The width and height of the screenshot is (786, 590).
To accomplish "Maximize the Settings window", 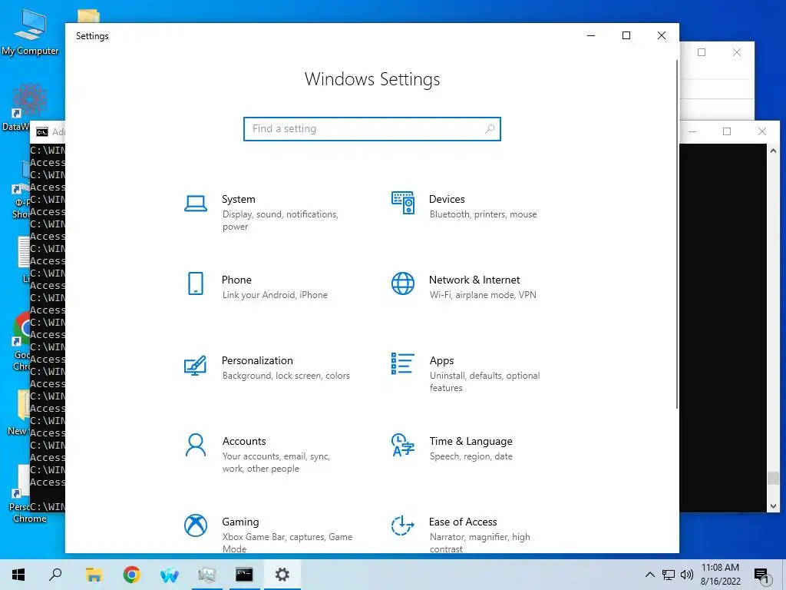I will [626, 35].
